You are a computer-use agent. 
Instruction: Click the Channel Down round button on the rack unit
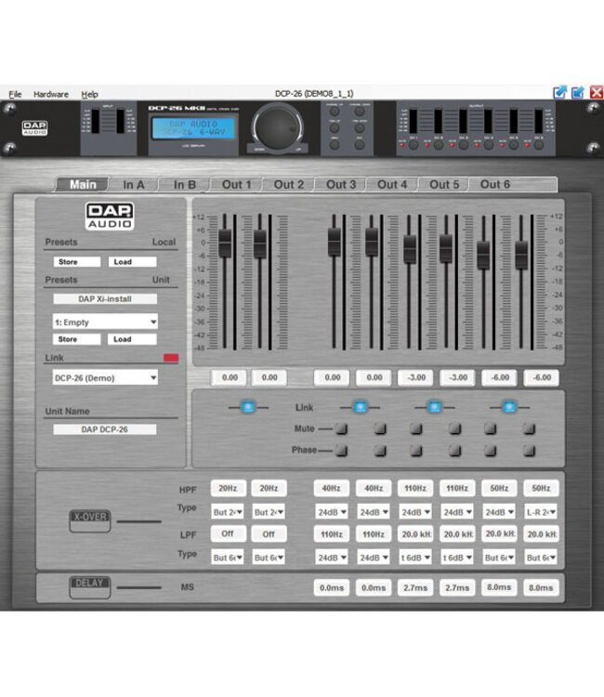tap(359, 112)
